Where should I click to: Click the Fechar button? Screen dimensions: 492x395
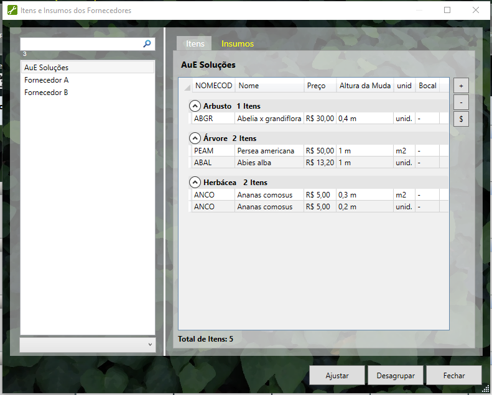454,376
